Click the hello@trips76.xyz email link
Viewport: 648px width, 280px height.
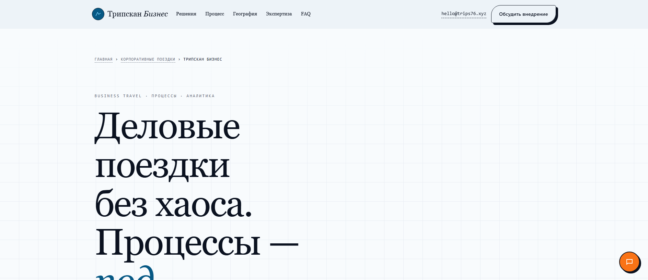[x=464, y=14]
